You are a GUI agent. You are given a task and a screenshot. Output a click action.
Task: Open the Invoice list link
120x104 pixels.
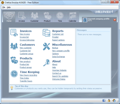tap(24, 37)
